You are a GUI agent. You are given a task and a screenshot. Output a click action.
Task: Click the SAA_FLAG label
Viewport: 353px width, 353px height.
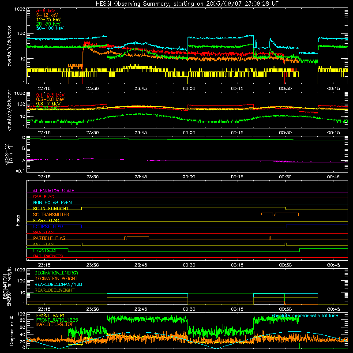coord(43,232)
